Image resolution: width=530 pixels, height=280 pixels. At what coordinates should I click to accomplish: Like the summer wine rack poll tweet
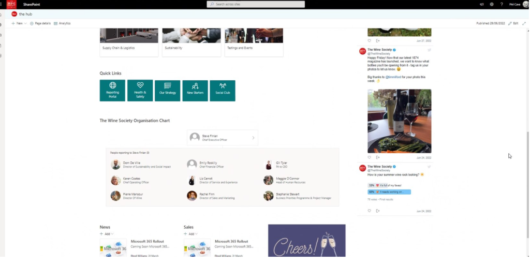[369, 211]
